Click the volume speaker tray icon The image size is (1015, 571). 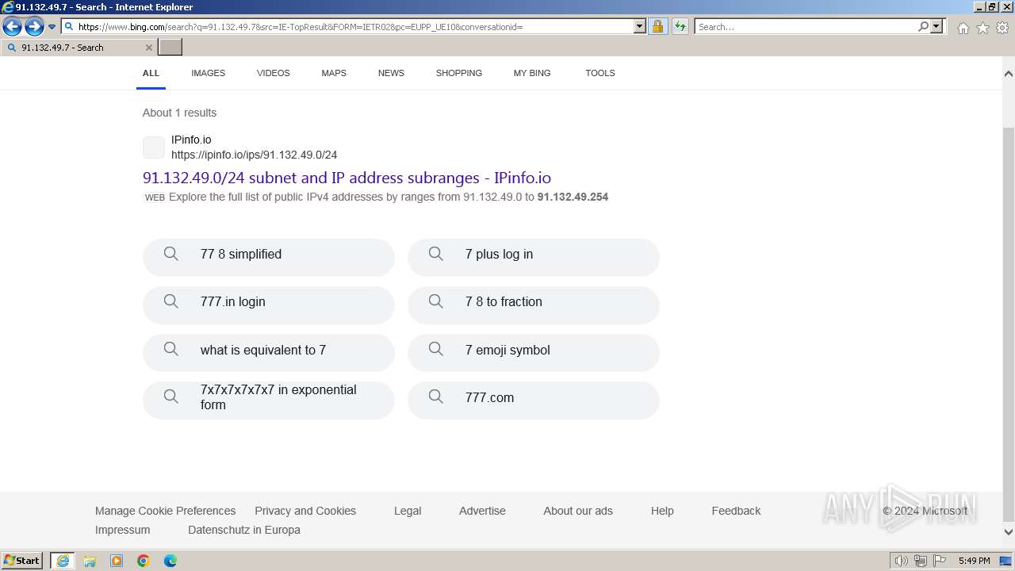[902, 561]
